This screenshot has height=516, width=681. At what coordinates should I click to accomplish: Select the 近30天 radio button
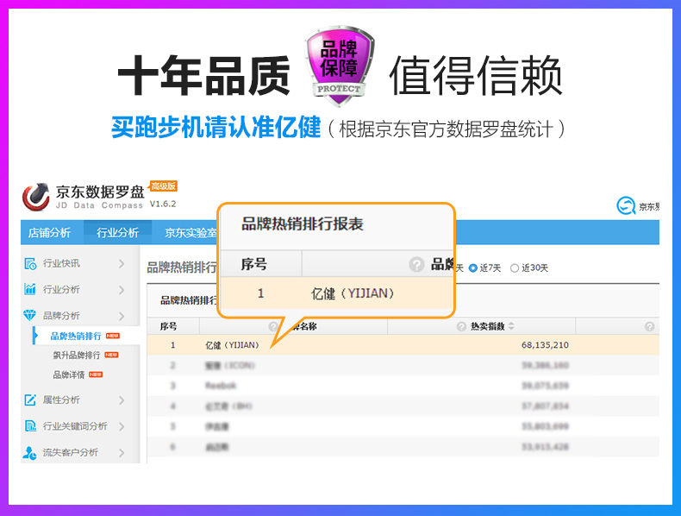coord(515,268)
